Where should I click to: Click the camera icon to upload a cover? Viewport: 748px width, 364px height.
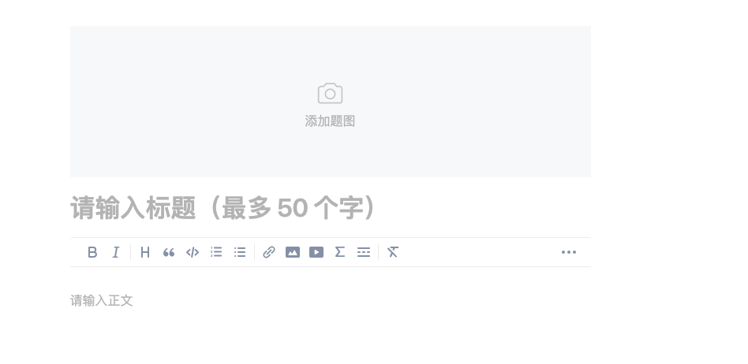(x=330, y=94)
